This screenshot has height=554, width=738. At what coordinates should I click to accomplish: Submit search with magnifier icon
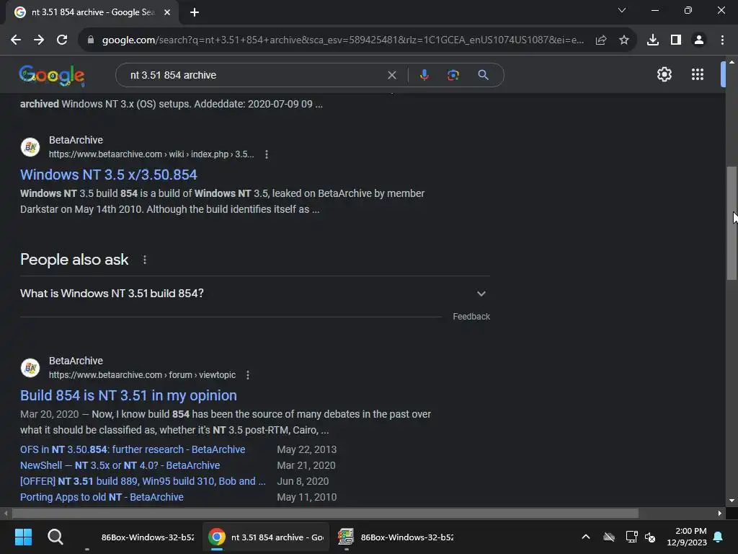pyautogui.click(x=483, y=75)
